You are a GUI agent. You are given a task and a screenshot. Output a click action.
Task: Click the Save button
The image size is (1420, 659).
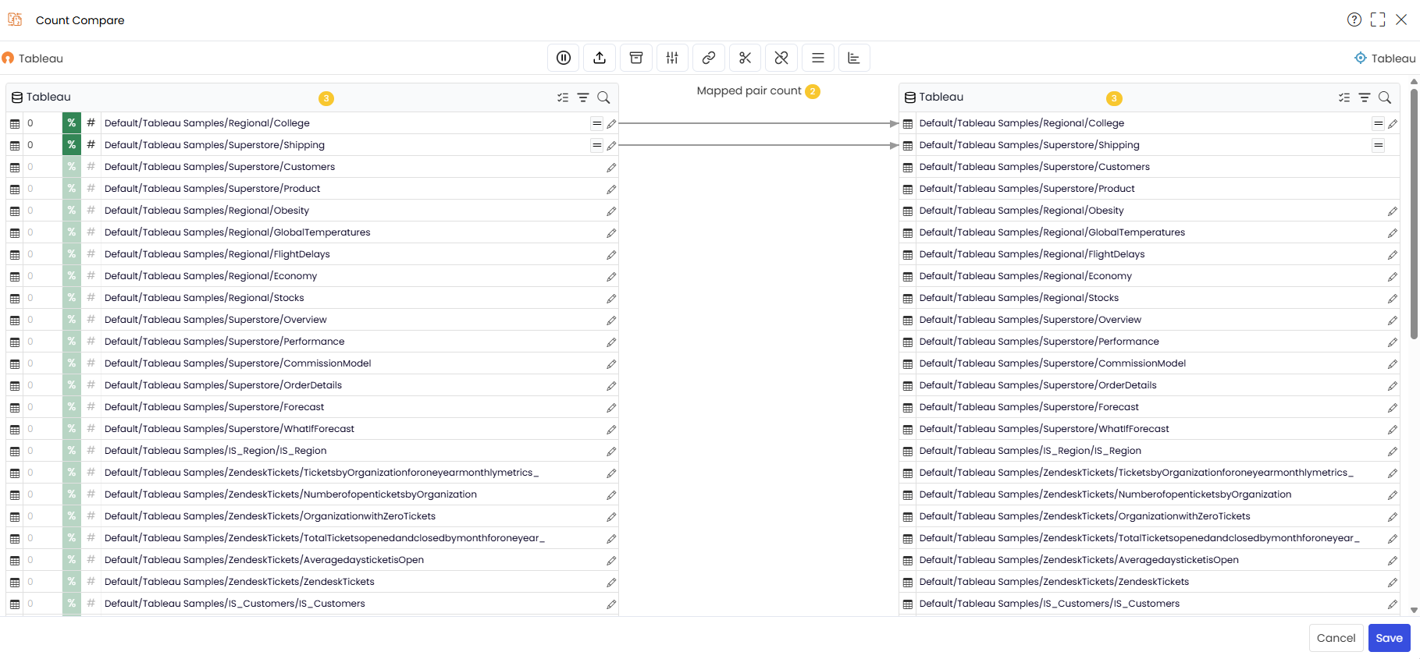(1390, 638)
